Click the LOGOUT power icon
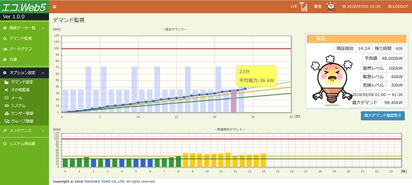Viewport: 412px width, 185px height. pyautogui.click(x=390, y=7)
